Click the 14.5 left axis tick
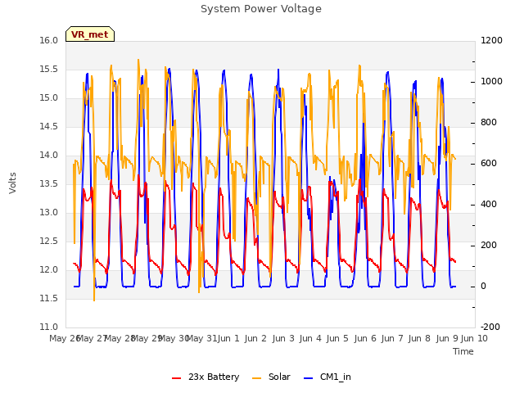Viewport: 524px width, 393px height. (x=49, y=126)
